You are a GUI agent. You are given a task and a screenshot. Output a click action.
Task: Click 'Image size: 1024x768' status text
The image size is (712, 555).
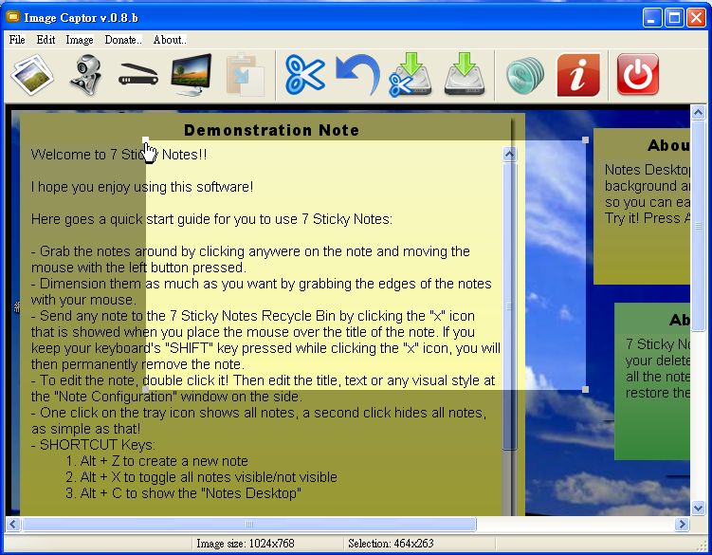click(246, 544)
